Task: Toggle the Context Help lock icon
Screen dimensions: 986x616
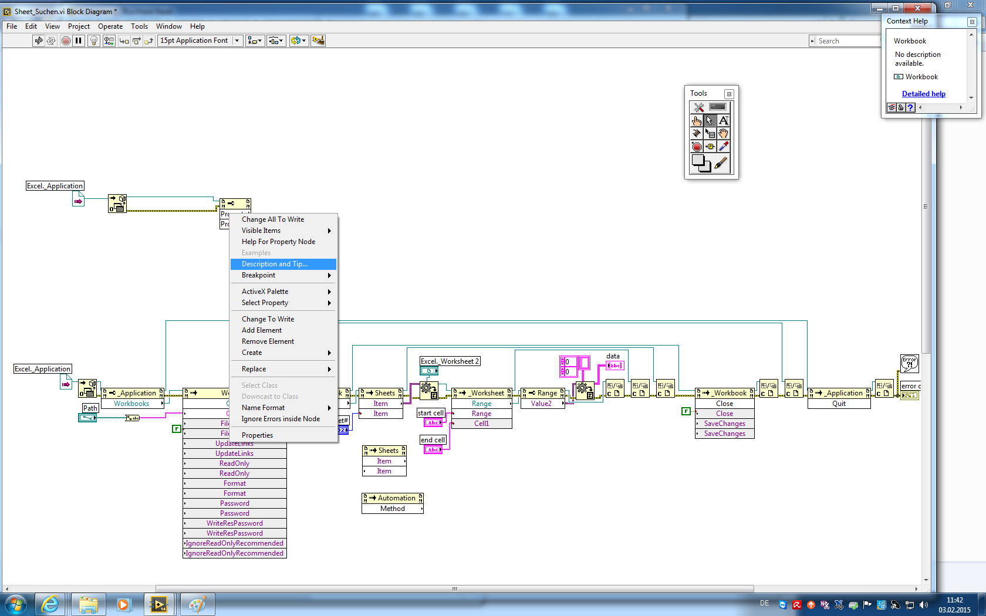Action: coord(901,108)
